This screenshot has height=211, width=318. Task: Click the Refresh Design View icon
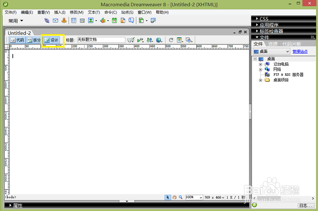[x=171, y=40]
